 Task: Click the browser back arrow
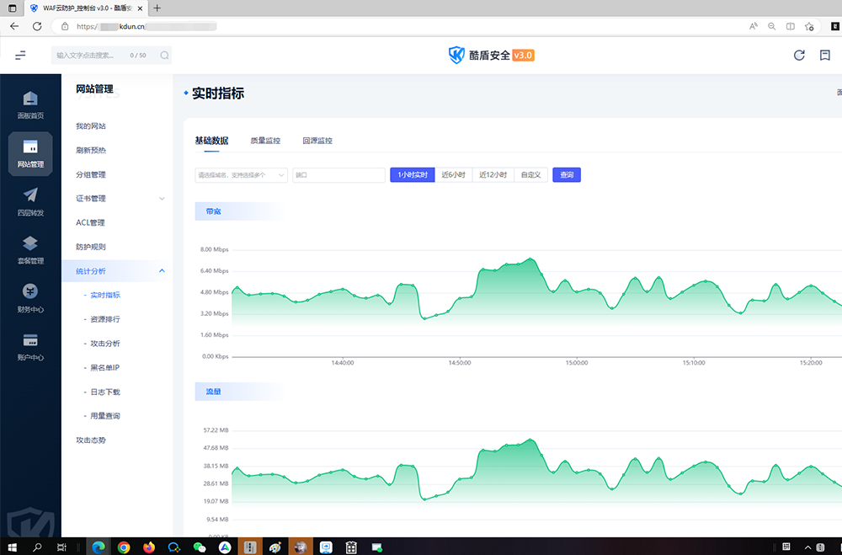click(x=14, y=26)
